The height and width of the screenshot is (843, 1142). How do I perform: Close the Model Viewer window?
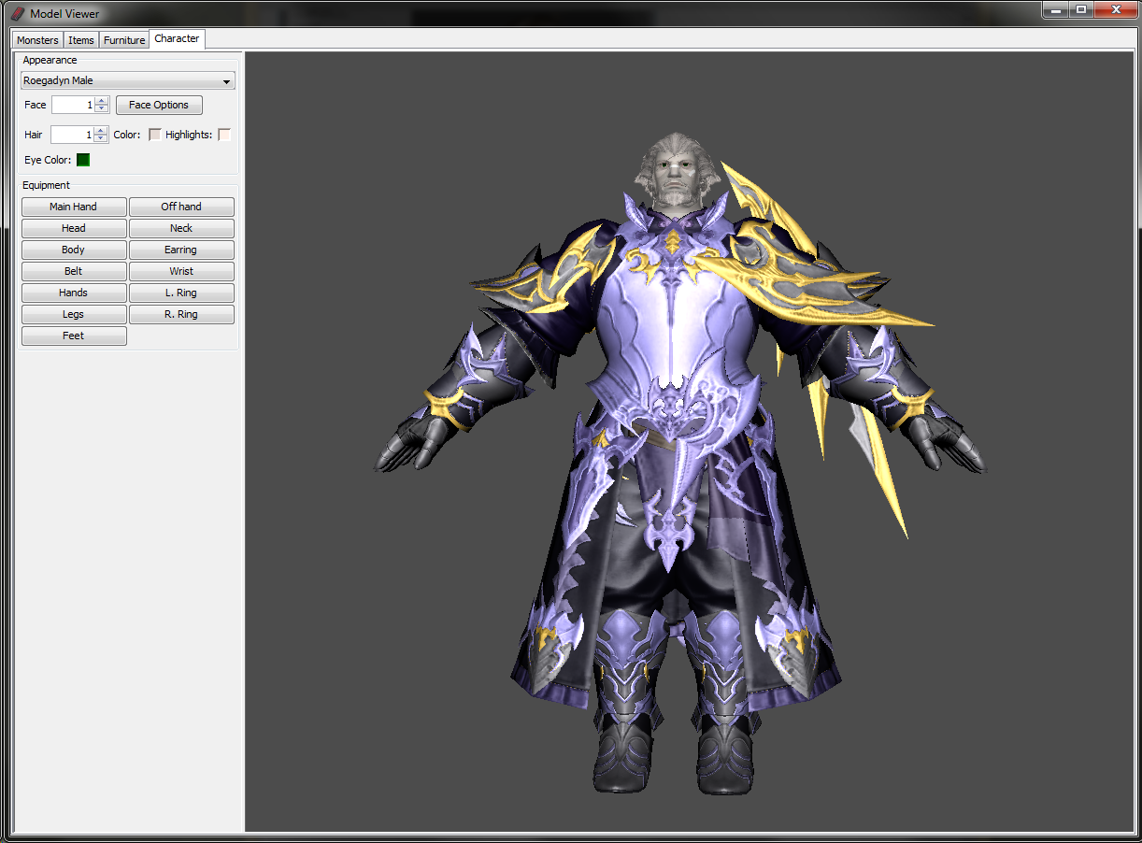tap(1114, 9)
